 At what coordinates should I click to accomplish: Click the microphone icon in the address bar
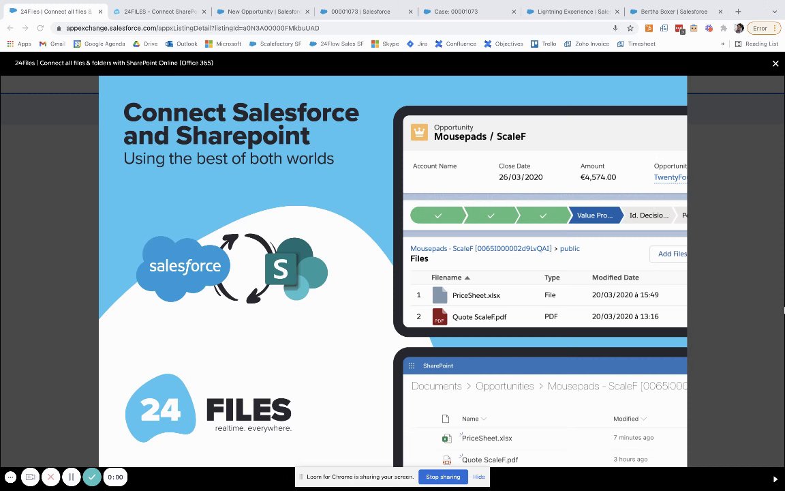click(x=615, y=28)
